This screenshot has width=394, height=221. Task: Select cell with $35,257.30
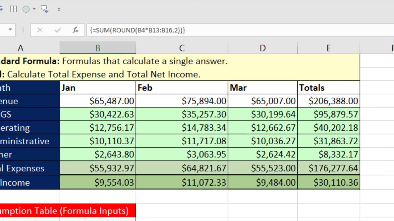pyautogui.click(x=182, y=114)
